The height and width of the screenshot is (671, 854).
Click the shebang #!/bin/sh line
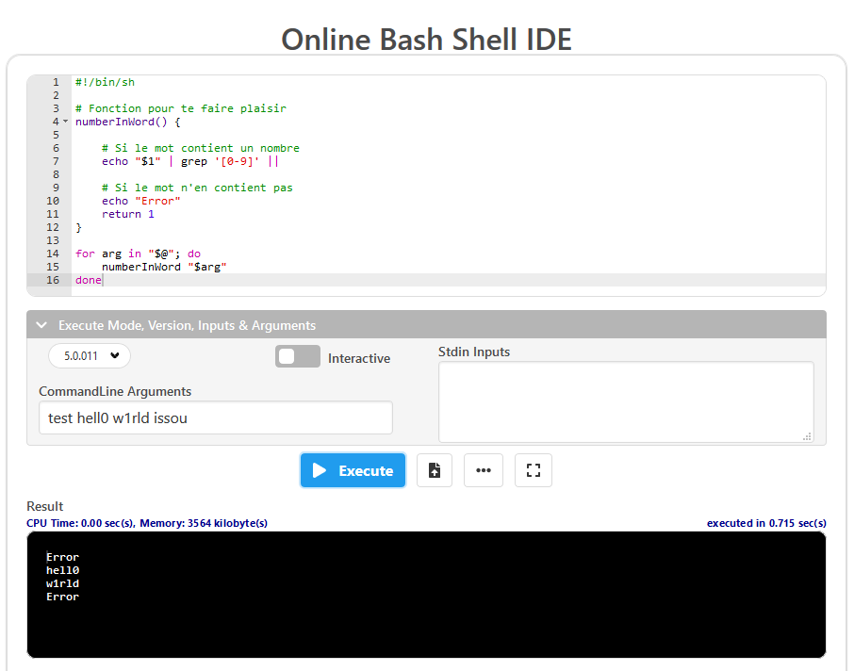tap(105, 82)
